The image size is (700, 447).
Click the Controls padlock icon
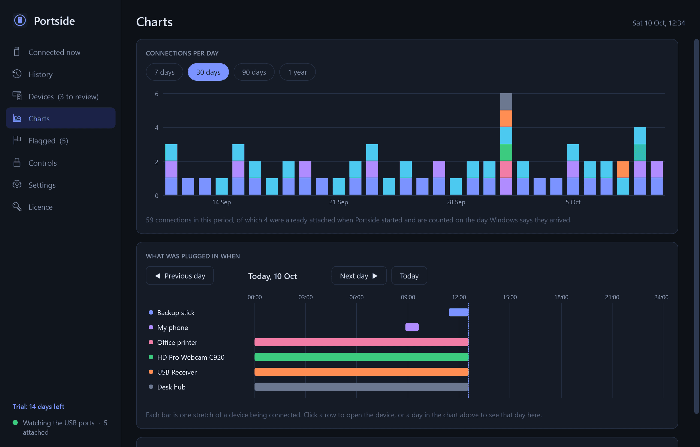click(x=17, y=162)
